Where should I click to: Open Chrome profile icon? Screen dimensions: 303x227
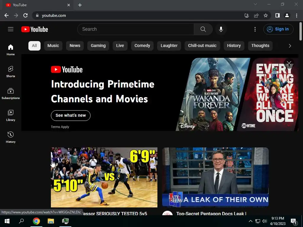tap(287, 15)
